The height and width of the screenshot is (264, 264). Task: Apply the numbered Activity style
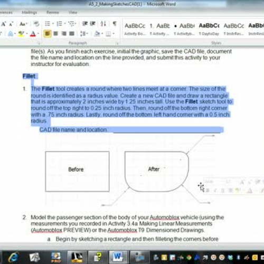point(159,29)
